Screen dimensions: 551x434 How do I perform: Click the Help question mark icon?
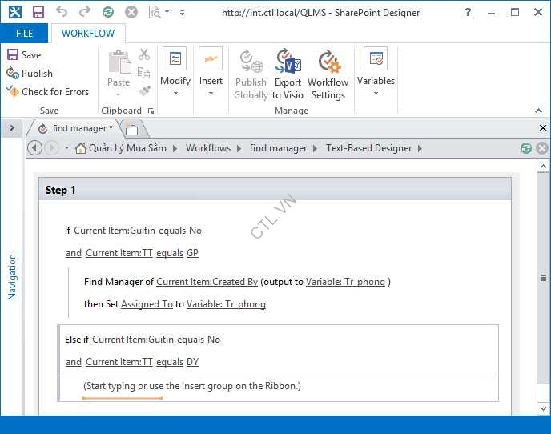click(x=468, y=12)
